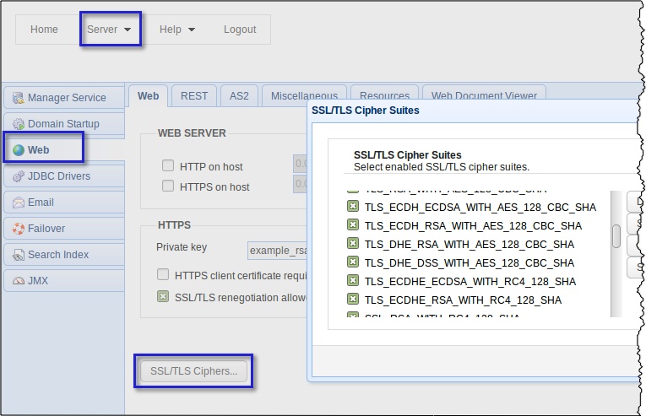Click the Email envelope icon
The height and width of the screenshot is (416, 646).
[18, 203]
